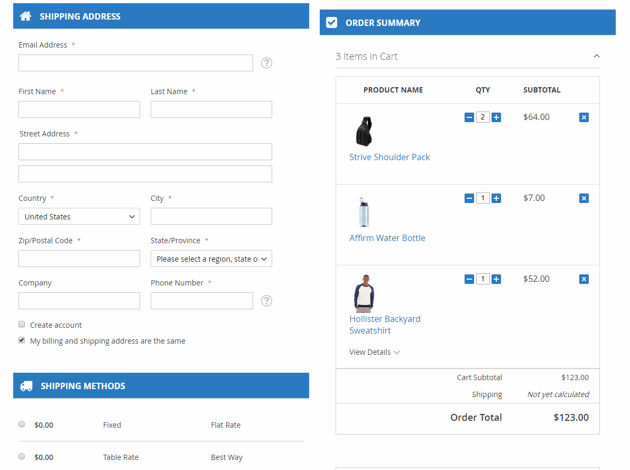This screenshot has height=470, width=630.
Task: Click the help icon next to Email Address
Action: click(x=267, y=63)
